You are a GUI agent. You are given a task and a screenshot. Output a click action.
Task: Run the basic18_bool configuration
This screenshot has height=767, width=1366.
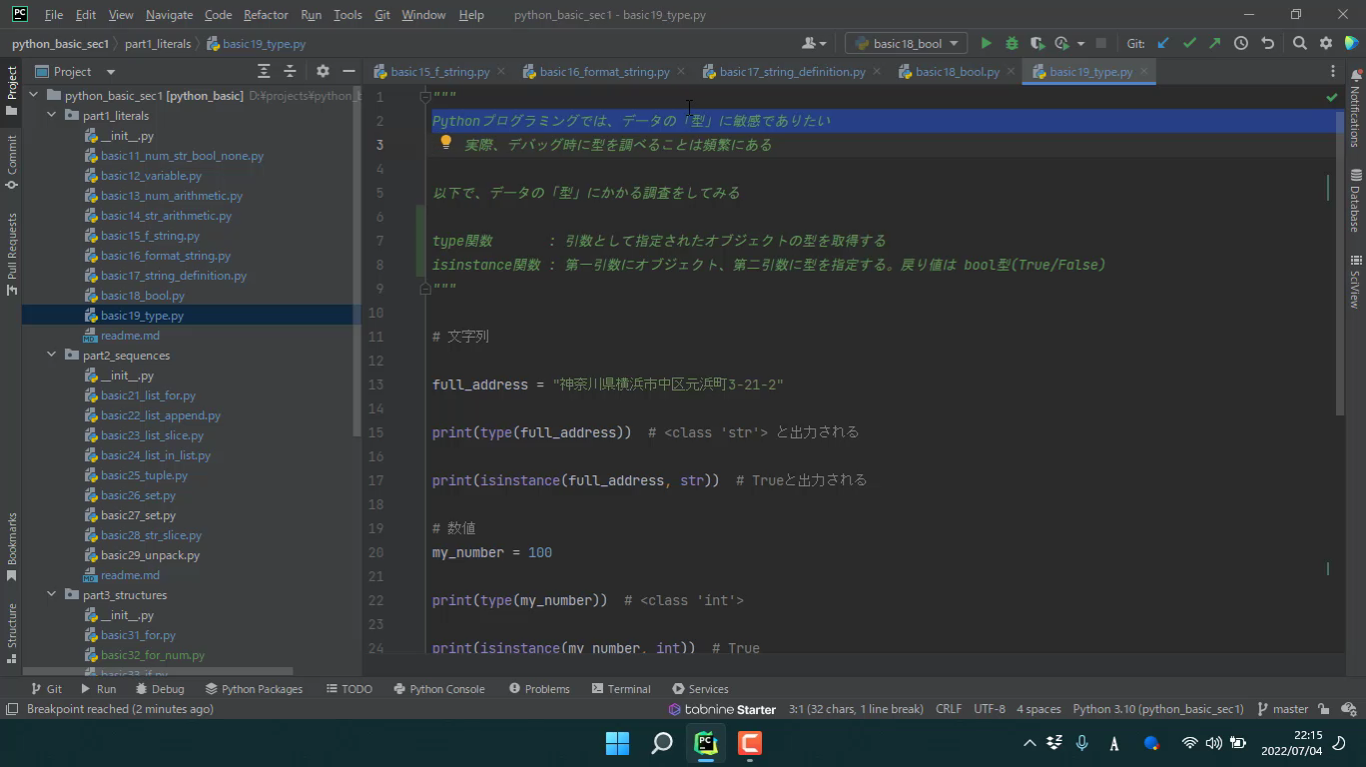(x=986, y=43)
